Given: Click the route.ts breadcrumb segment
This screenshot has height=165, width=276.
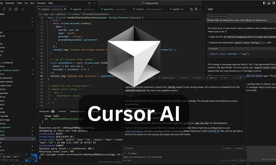Looking at the screenshot, I should point(75,14).
